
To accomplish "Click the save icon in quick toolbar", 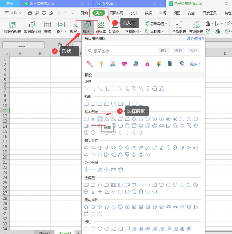I will click(x=30, y=13).
